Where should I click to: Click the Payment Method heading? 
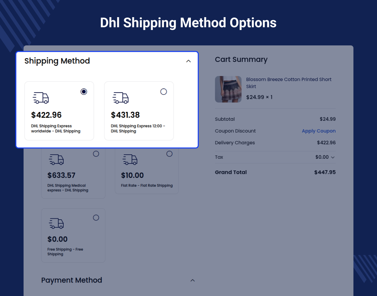[72, 280]
